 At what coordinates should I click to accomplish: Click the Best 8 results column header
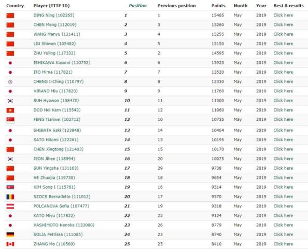(288, 6)
